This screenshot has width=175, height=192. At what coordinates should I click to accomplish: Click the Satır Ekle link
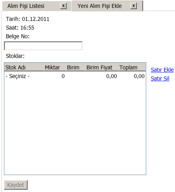(x=162, y=70)
